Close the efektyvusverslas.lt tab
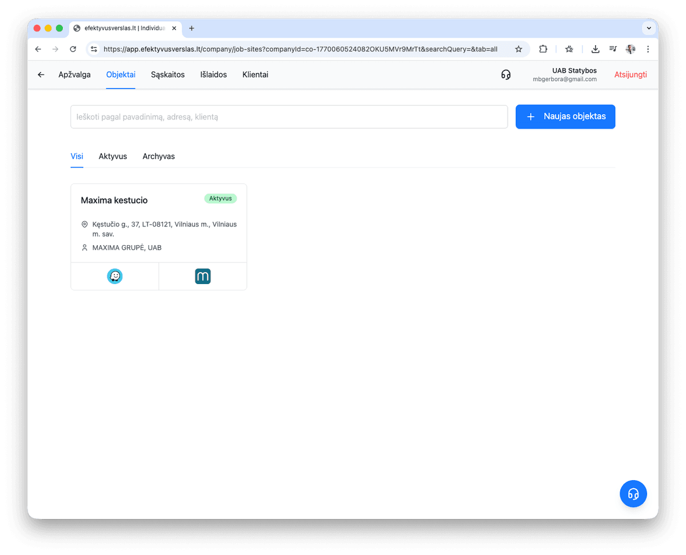Screen dimensions: 686x555 174,28
